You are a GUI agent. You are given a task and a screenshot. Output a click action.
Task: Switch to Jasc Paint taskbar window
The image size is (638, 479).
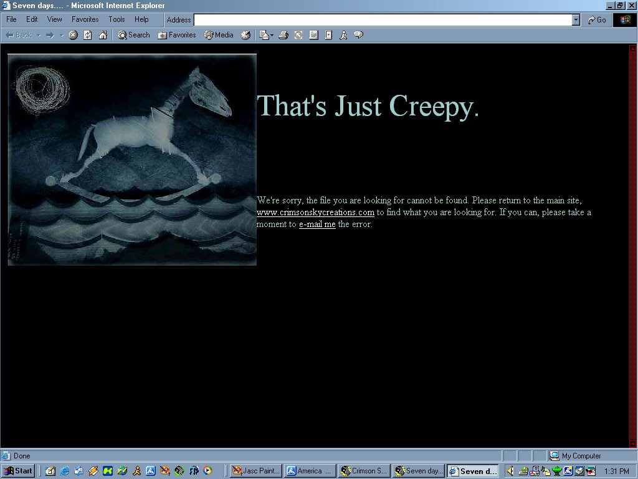click(x=255, y=471)
